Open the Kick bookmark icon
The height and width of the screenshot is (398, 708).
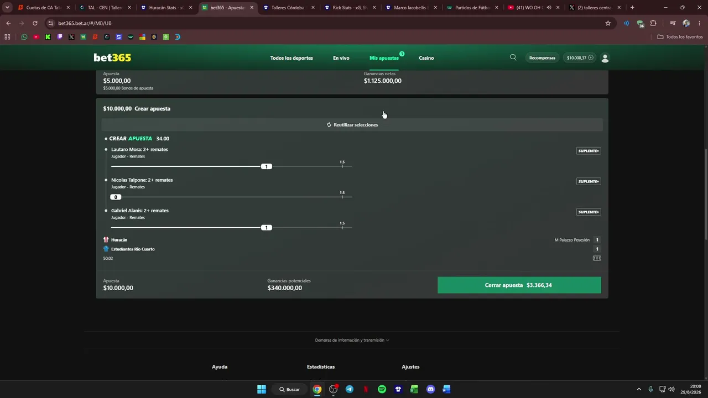(x=48, y=37)
